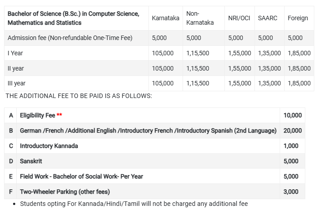
Task: Click the red asterisks beside Eligibility Fee
Action: coord(59,115)
